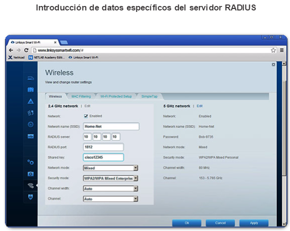Toggle the 2.4 GHz Network Enabled checkbox
This screenshot has width=290, height=231.
86,116
